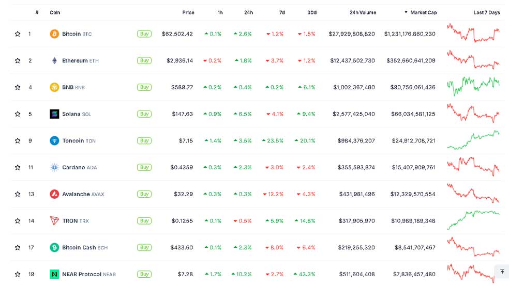Favorite Bitcoin with its star icon
Screen dimensions: 509x286
pos(18,34)
